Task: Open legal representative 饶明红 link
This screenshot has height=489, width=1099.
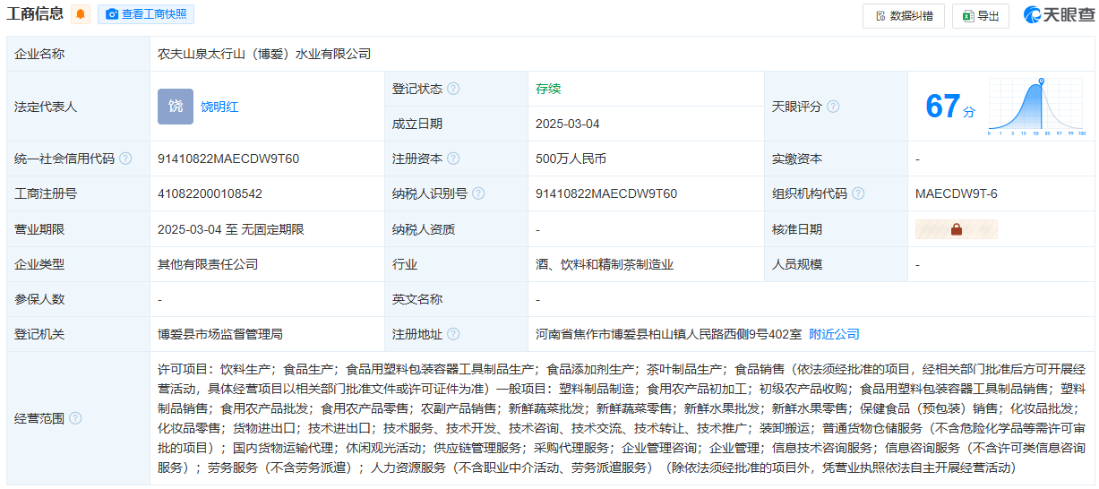Action: point(219,107)
